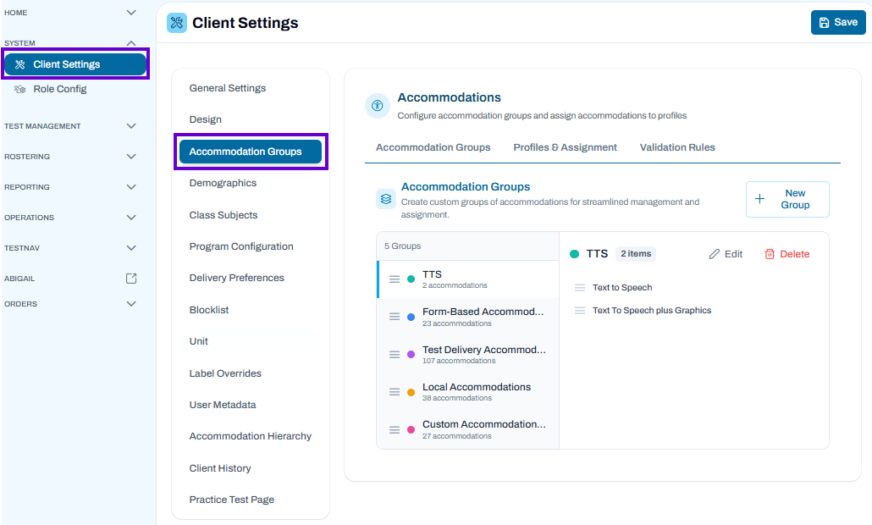
Task: Click the Edit label for TTS group
Action: coord(733,254)
